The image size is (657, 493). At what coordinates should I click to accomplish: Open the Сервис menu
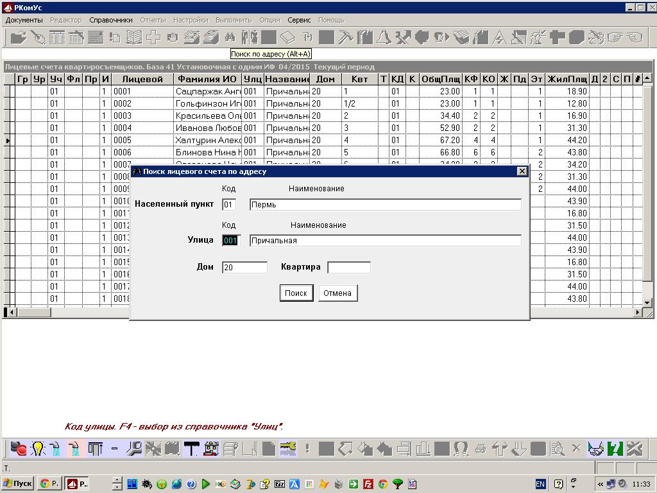(x=299, y=20)
